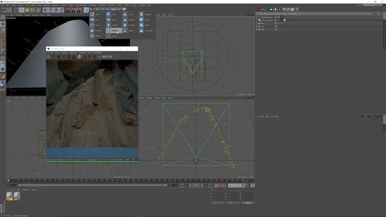Select the first material thumbnail

(x=10, y=196)
